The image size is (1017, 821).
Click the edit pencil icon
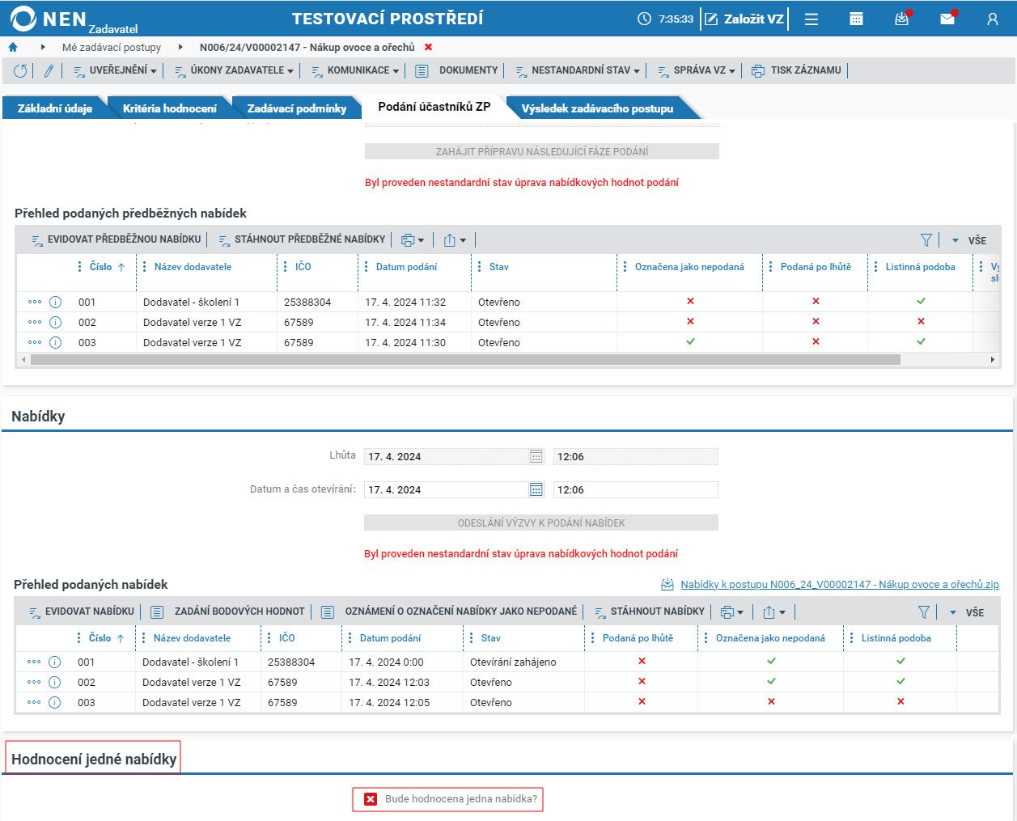(x=49, y=71)
